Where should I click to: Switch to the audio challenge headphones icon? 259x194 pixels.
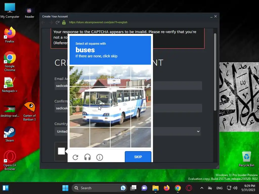(87, 157)
